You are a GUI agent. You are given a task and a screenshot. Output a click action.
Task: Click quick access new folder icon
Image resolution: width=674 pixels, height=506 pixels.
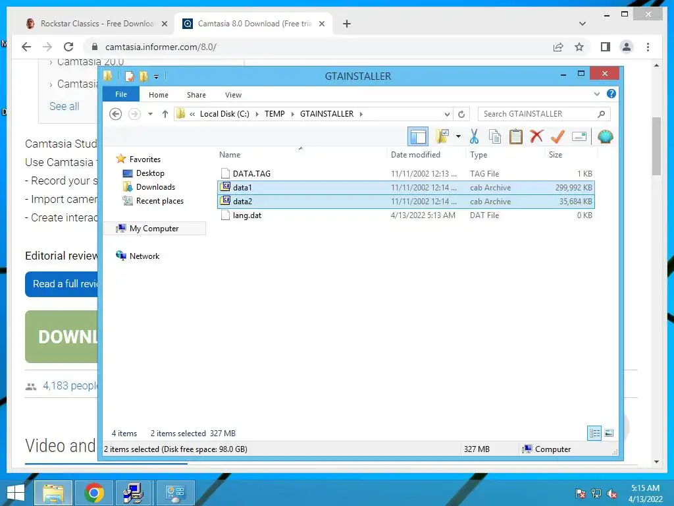coord(143,76)
